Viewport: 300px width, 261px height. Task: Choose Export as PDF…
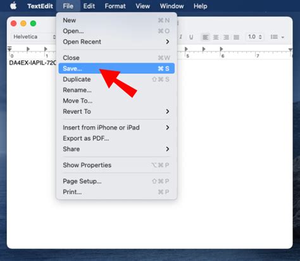click(116, 138)
